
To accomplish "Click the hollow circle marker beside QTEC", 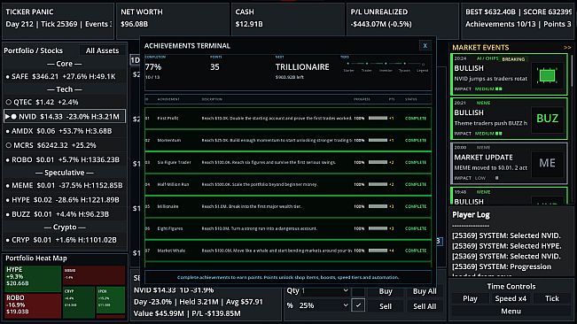I will coord(9,102).
